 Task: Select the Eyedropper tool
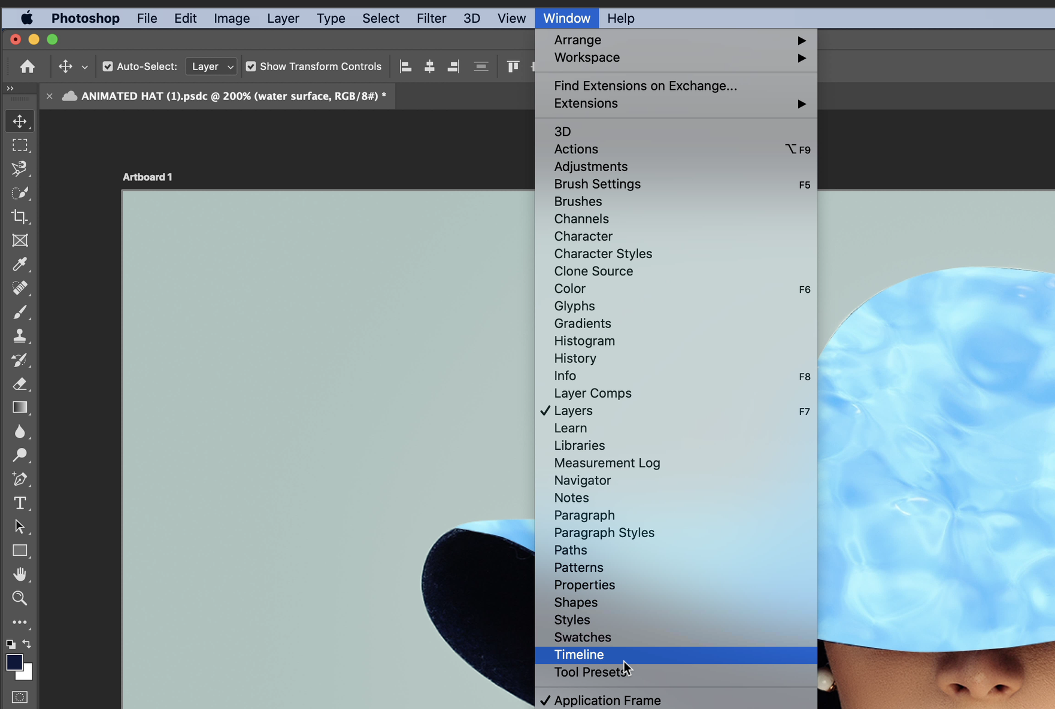click(x=20, y=264)
